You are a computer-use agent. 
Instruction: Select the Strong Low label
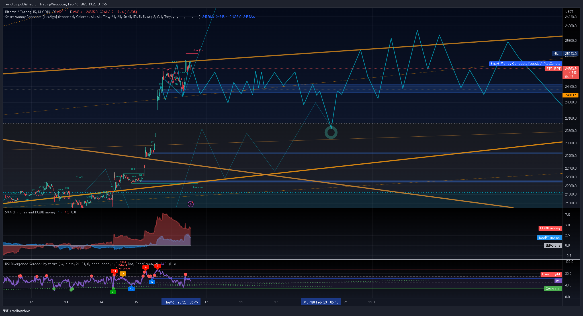tap(198, 187)
